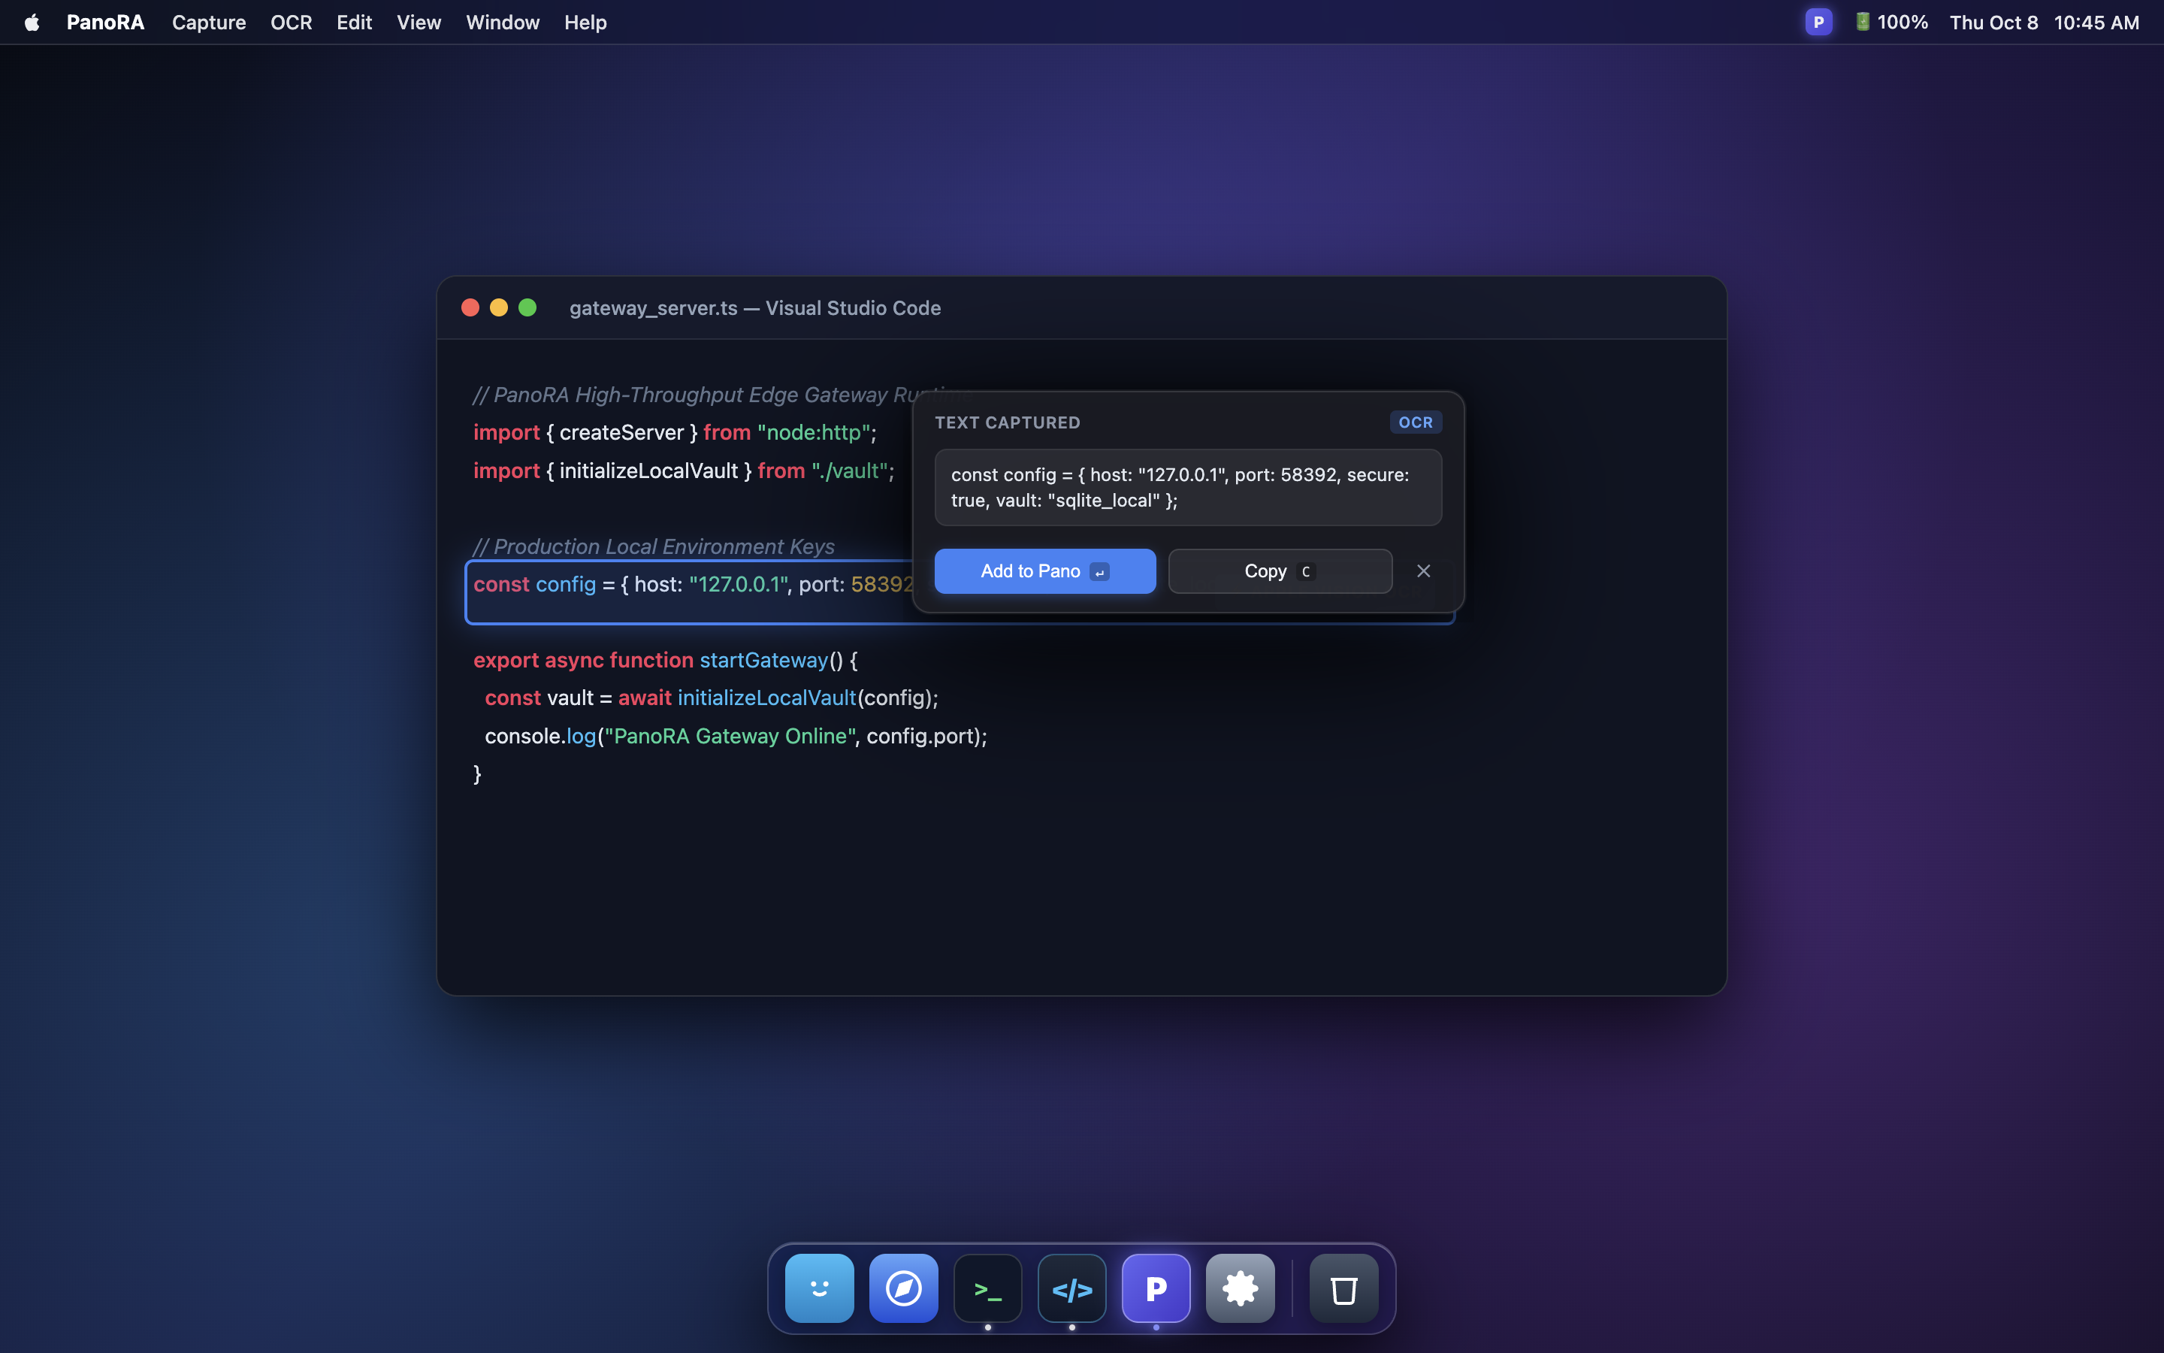2164x1353 pixels.
Task: Open Terminal from the dock
Action: [x=987, y=1288]
